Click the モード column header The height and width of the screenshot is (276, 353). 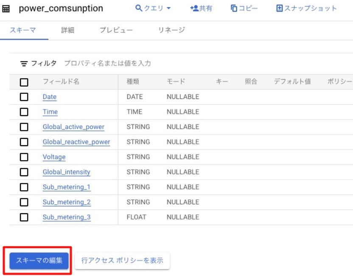(176, 82)
